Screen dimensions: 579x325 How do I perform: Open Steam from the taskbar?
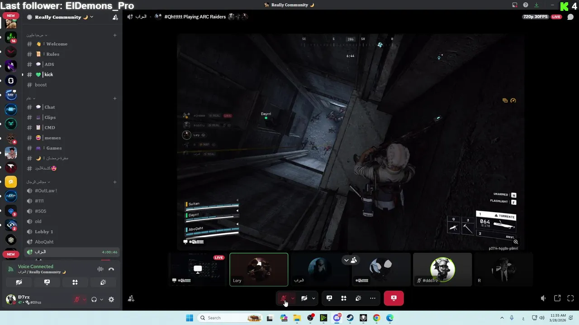pos(350,318)
